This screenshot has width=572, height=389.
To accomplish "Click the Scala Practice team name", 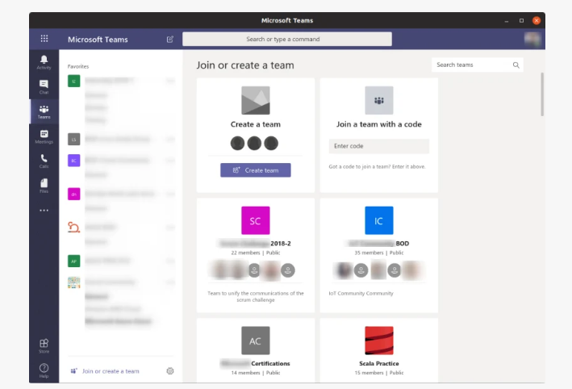I will click(379, 363).
